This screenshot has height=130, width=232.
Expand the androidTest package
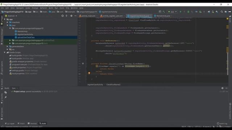[x=10, y=40]
